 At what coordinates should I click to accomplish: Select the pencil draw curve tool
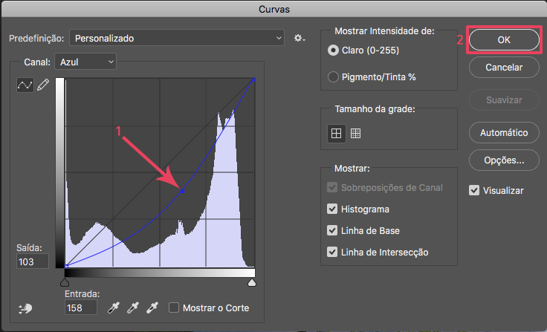[43, 85]
